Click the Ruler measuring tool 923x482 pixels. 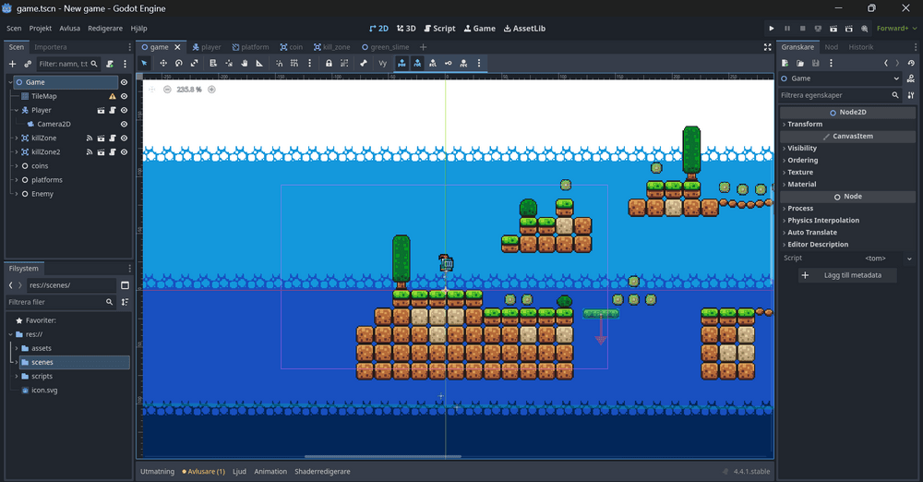click(259, 63)
